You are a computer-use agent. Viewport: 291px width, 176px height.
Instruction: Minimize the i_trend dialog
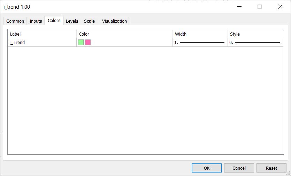tap(239, 7)
